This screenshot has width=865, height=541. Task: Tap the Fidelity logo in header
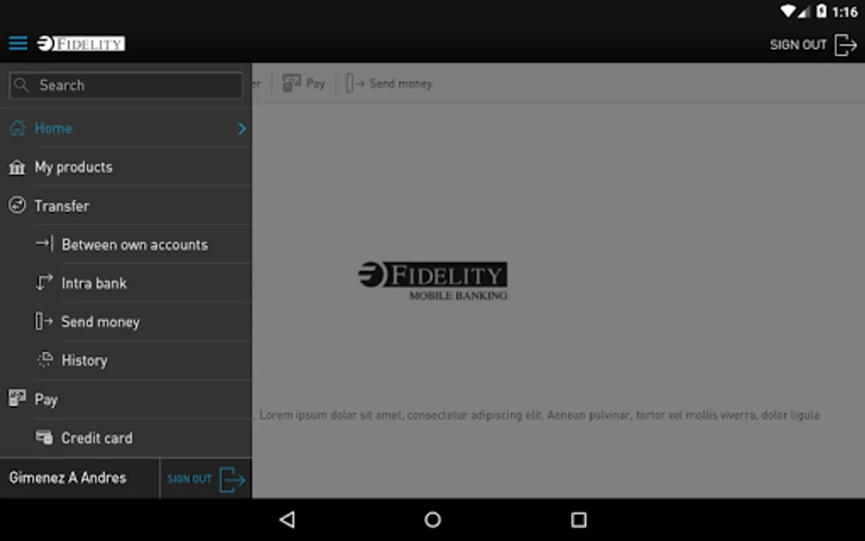81,44
